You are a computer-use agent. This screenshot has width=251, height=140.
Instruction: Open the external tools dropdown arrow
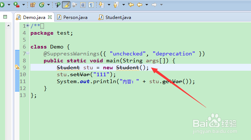click(23, 5)
